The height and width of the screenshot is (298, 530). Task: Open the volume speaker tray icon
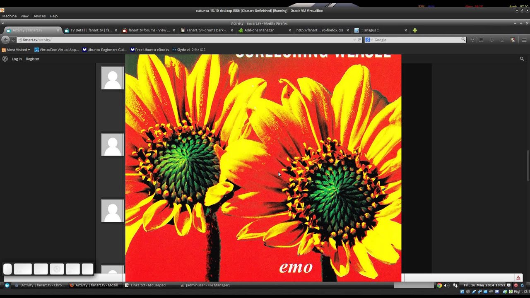447,285
